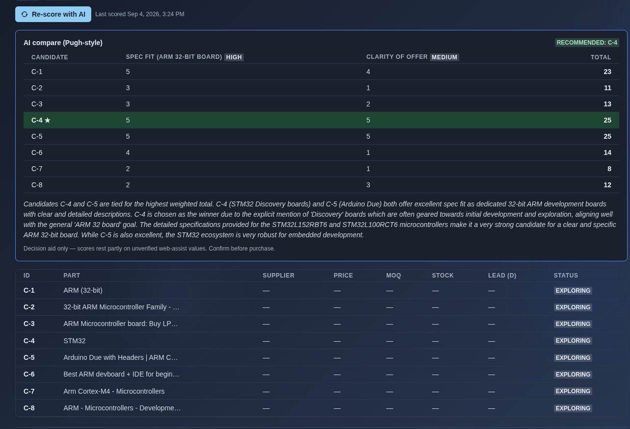
Task: Click the C-5 ID in the parts table
Action: [29, 357]
